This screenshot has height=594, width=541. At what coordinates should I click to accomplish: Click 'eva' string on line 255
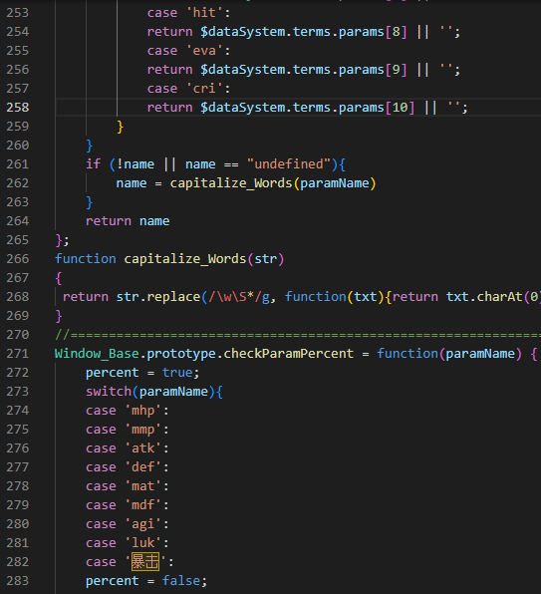pyautogui.click(x=204, y=51)
